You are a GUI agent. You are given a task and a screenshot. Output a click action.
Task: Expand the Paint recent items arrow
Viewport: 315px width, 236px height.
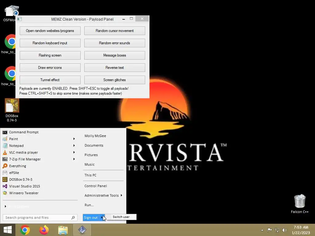(74, 139)
